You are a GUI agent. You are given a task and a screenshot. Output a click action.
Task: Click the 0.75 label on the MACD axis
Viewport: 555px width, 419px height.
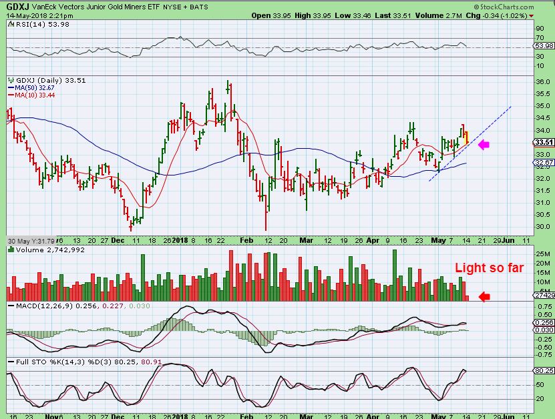pyautogui.click(x=544, y=306)
